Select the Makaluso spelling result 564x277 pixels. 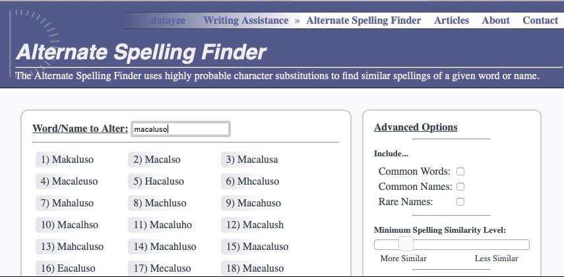tap(66, 160)
